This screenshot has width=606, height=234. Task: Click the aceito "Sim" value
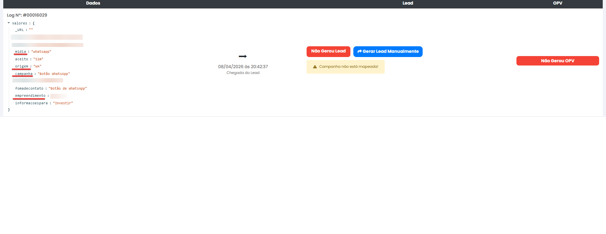click(38, 59)
